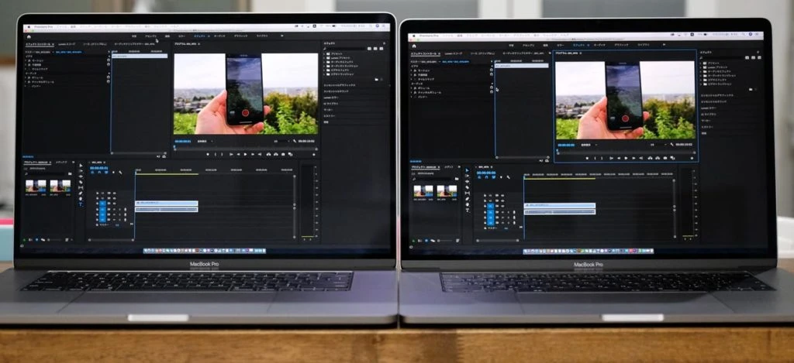Expand Presets folder in left Effects panel
This screenshot has height=363, width=794.
point(324,54)
